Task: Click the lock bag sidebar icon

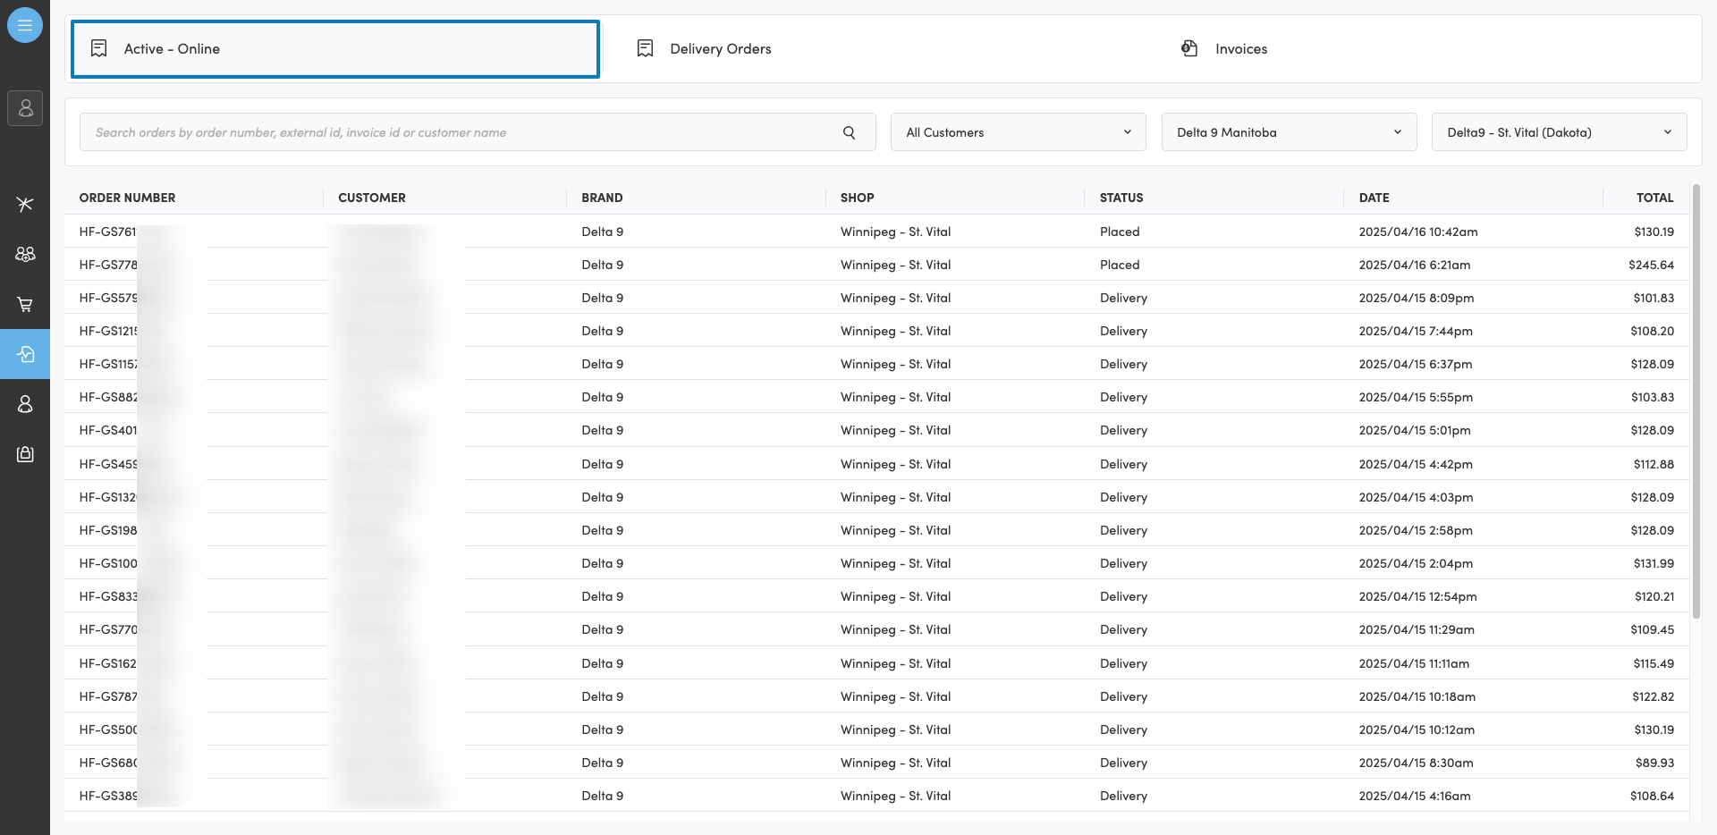Action: point(25,454)
